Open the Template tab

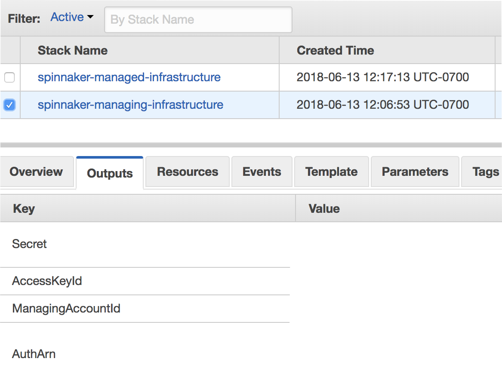point(331,172)
